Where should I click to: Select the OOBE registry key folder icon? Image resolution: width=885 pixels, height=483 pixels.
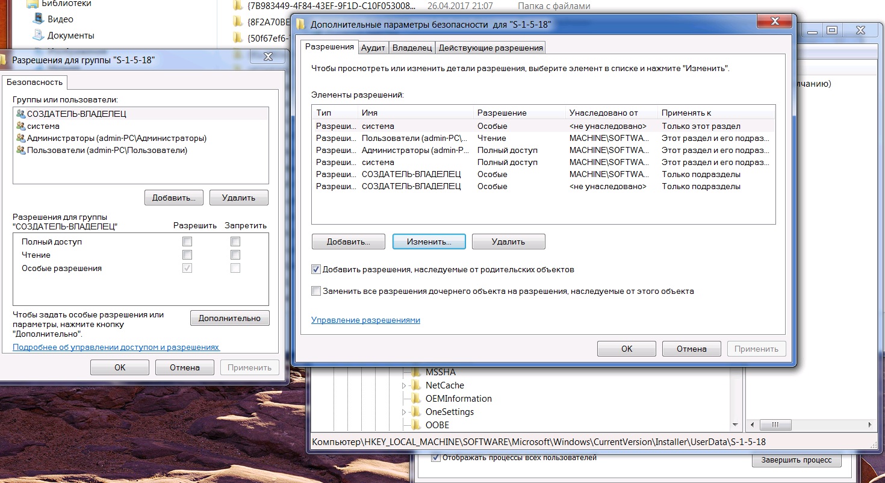coord(415,425)
